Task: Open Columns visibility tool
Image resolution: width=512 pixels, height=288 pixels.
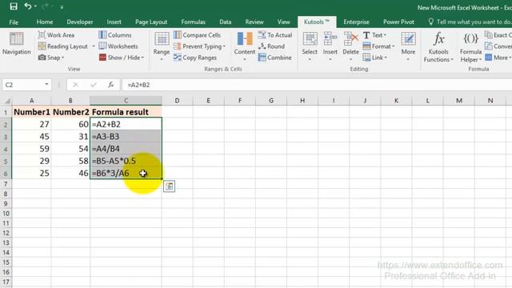Action: point(115,35)
